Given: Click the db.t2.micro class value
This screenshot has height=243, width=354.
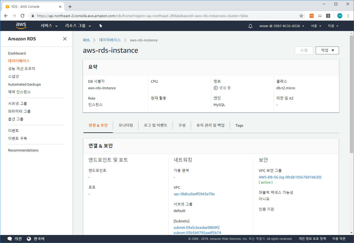Looking at the screenshot, I should tap(286, 88).
